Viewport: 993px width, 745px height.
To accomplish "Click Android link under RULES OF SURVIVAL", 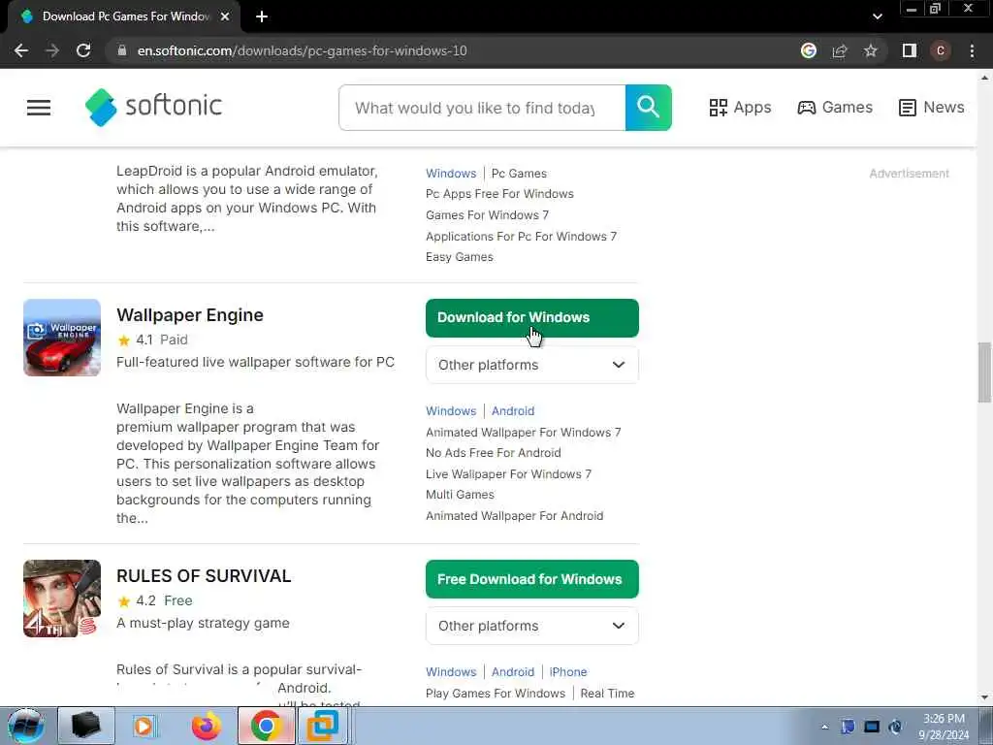I will tap(513, 672).
